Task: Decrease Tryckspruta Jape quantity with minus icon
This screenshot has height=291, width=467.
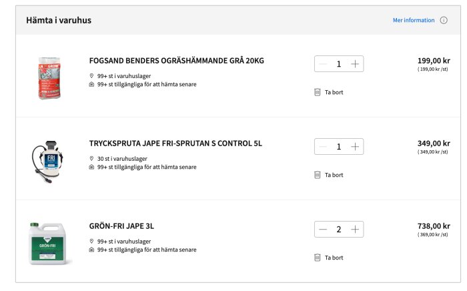Action: click(x=323, y=147)
